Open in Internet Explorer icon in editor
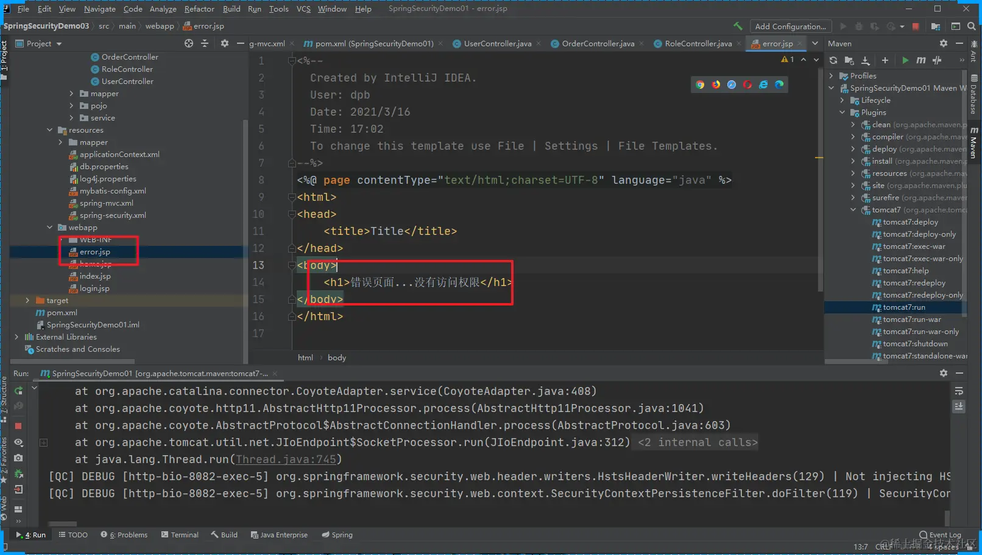The height and width of the screenshot is (555, 982). pyautogui.click(x=763, y=85)
